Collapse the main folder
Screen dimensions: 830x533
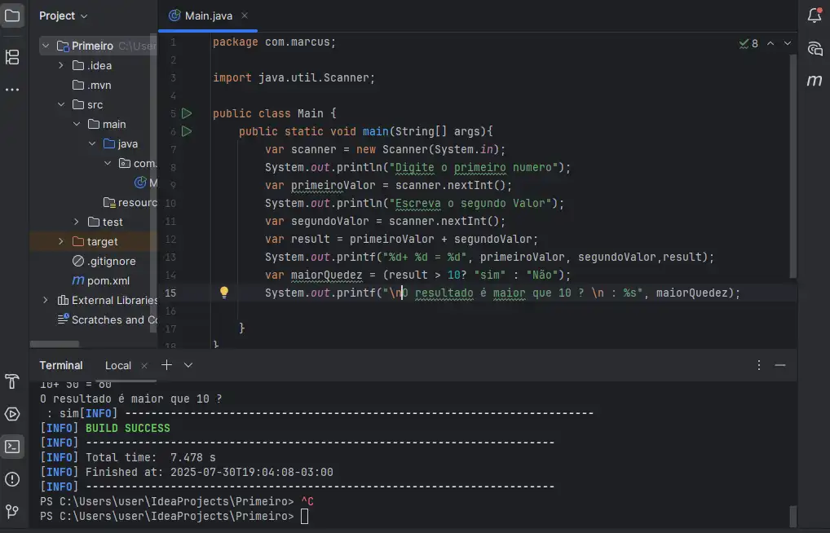coord(77,125)
